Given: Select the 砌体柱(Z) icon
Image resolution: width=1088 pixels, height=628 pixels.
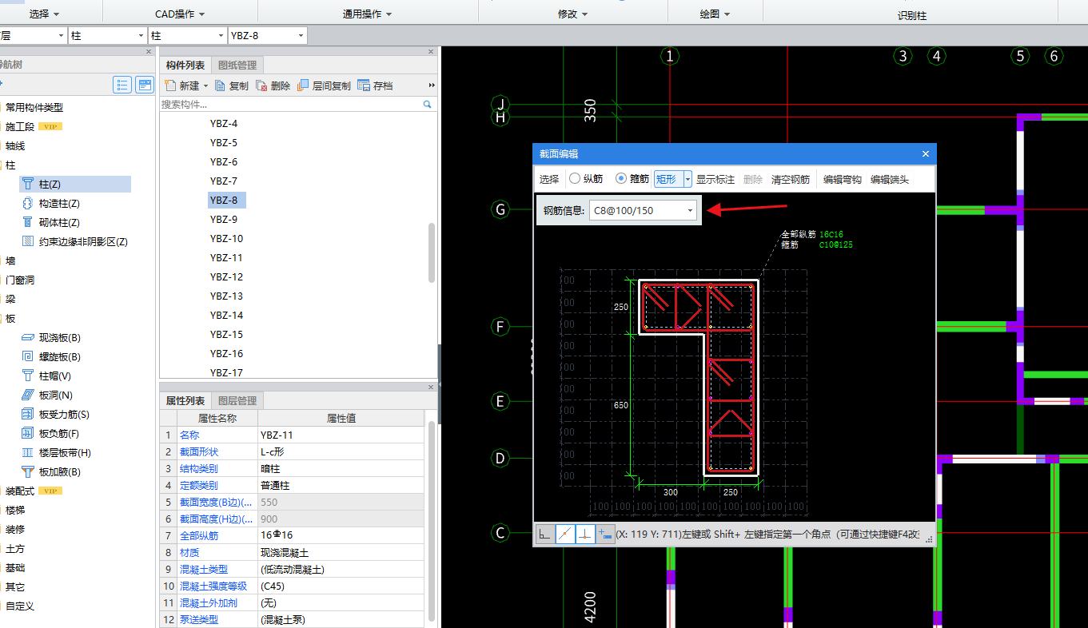Looking at the screenshot, I should (28, 223).
